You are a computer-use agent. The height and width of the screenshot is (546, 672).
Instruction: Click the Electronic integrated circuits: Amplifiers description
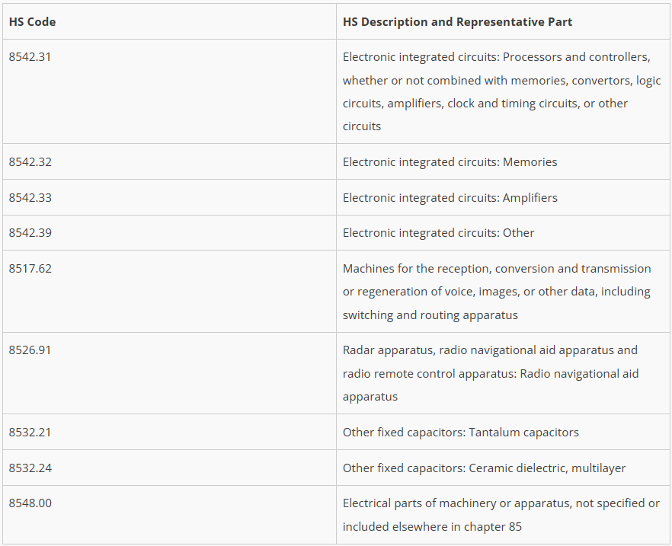450,197
